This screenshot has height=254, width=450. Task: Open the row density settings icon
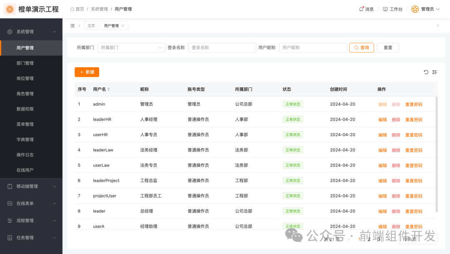point(435,72)
